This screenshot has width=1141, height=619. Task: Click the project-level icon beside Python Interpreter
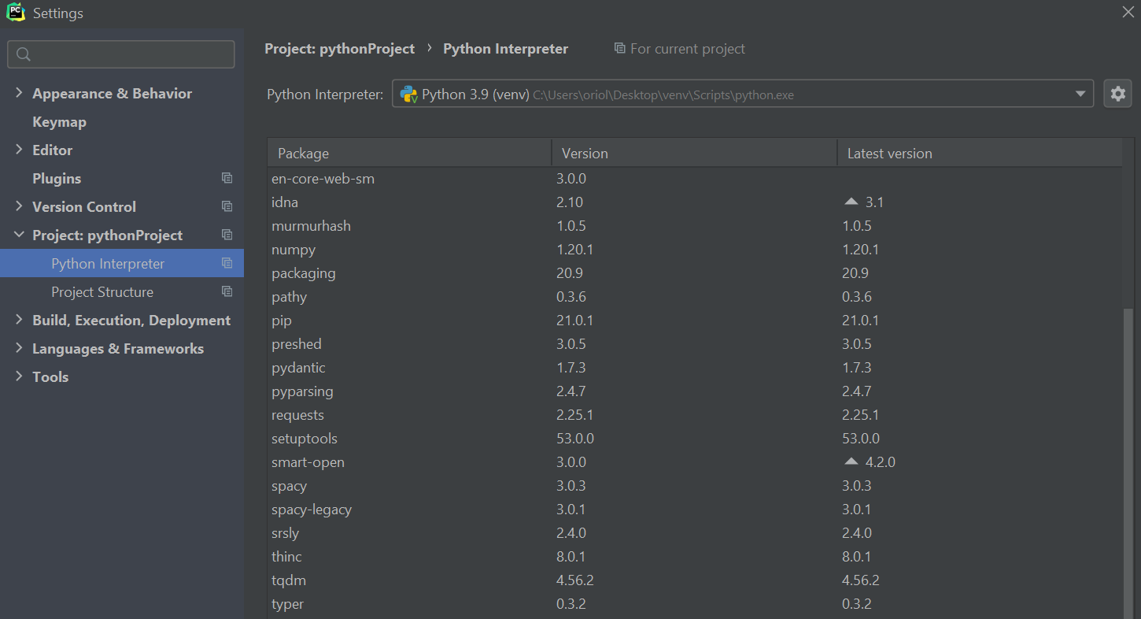pos(227,263)
